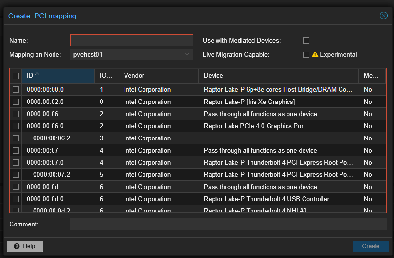
Task: Click the No value in 0000:00:02.0 row
Action: pyautogui.click(x=368, y=102)
